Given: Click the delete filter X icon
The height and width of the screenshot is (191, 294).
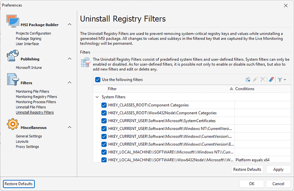Looking at the screenshot, I should coord(263,80).
